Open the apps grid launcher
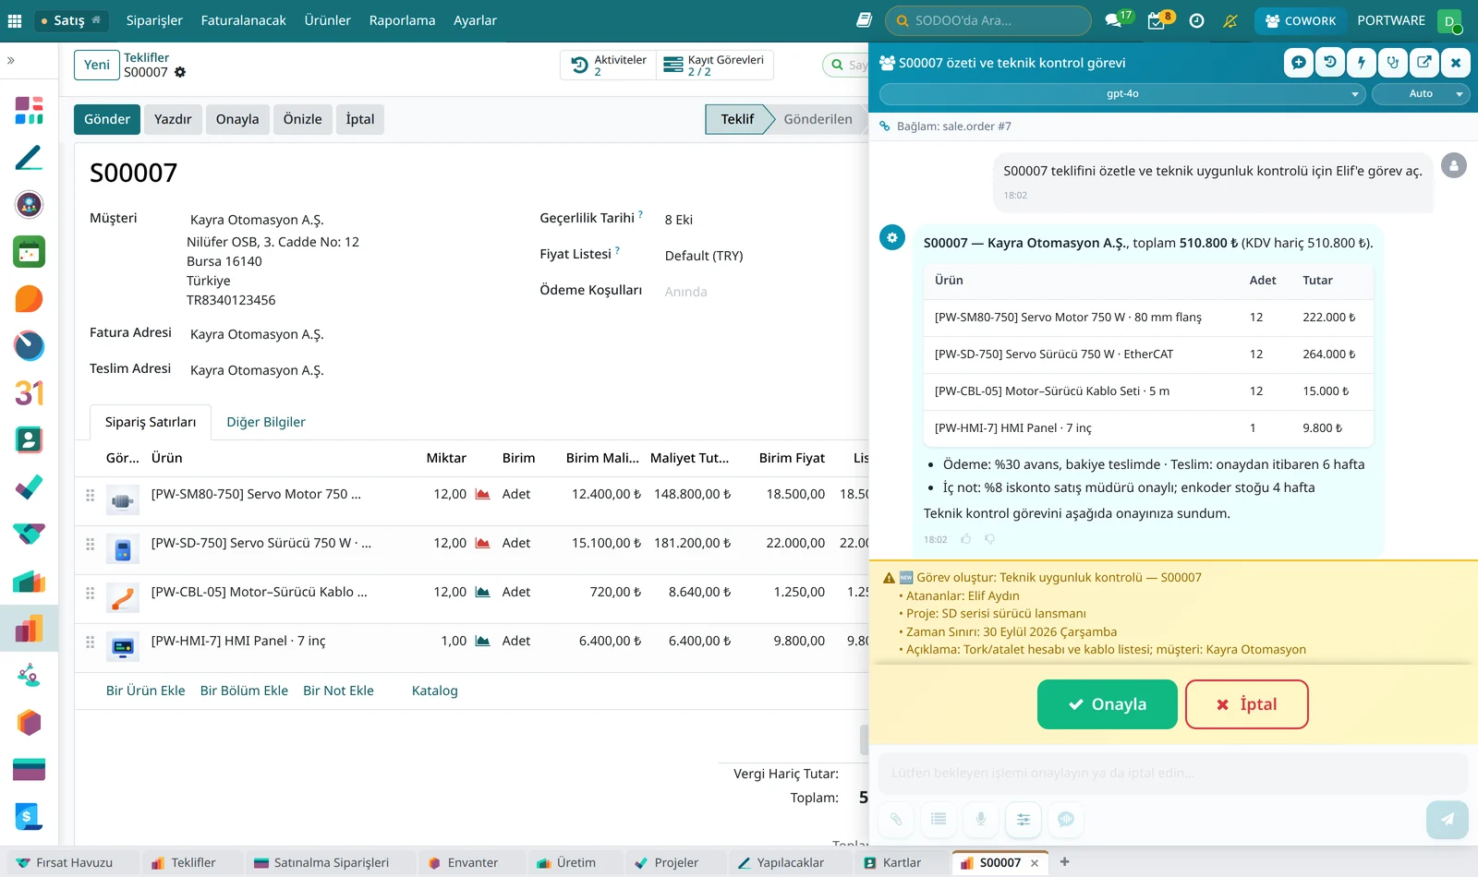 click(15, 20)
